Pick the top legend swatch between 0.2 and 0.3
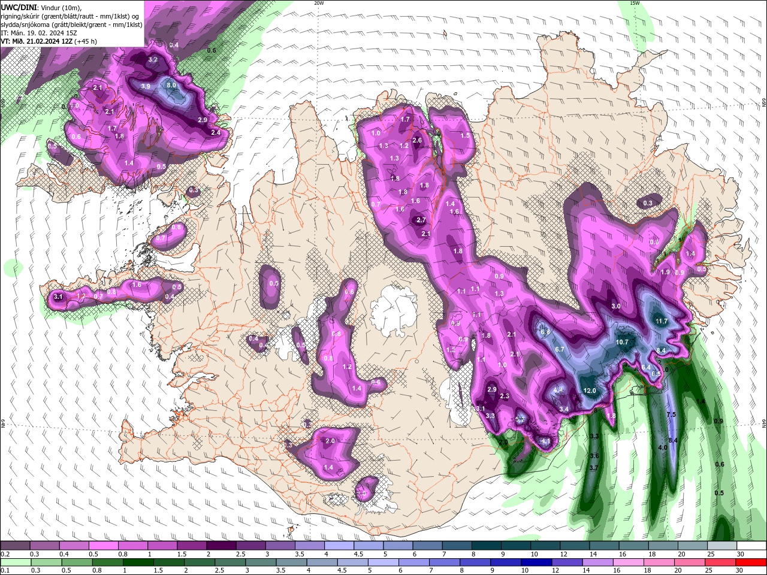The image size is (767, 575). [x=15, y=546]
